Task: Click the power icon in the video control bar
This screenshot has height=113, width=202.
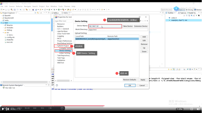Action: [62, 108]
